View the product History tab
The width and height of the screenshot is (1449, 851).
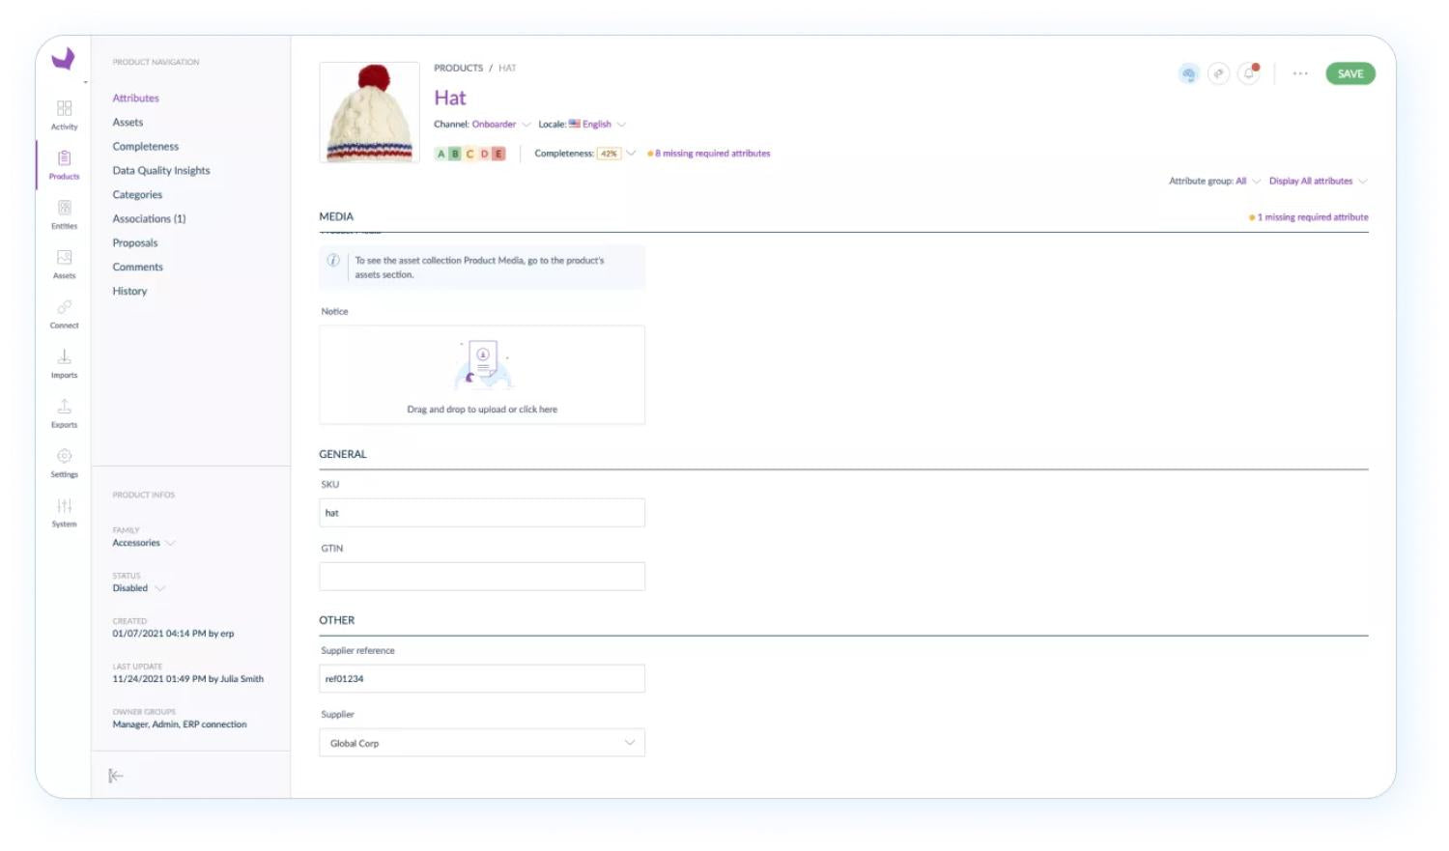coord(129,292)
